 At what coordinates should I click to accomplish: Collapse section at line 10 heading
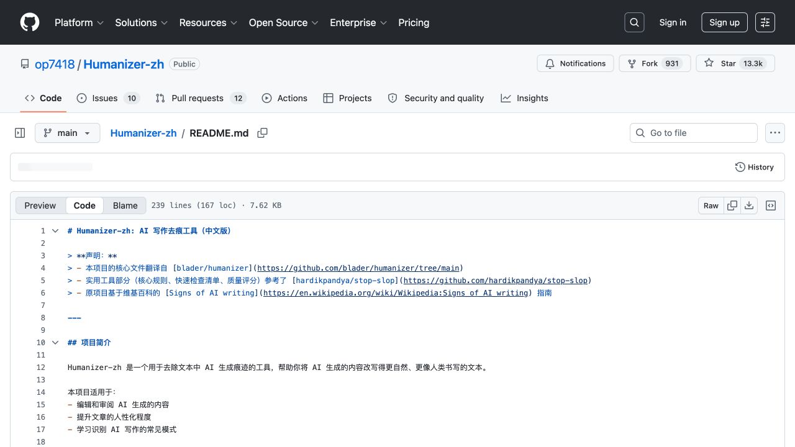(x=55, y=343)
